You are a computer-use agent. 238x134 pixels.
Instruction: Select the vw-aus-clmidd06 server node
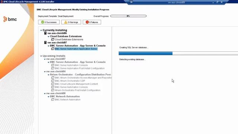click(57, 33)
